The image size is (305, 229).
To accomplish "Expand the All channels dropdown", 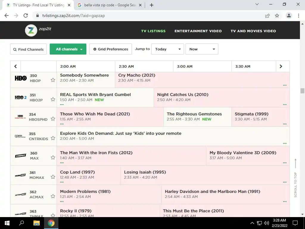I will pos(68,49).
